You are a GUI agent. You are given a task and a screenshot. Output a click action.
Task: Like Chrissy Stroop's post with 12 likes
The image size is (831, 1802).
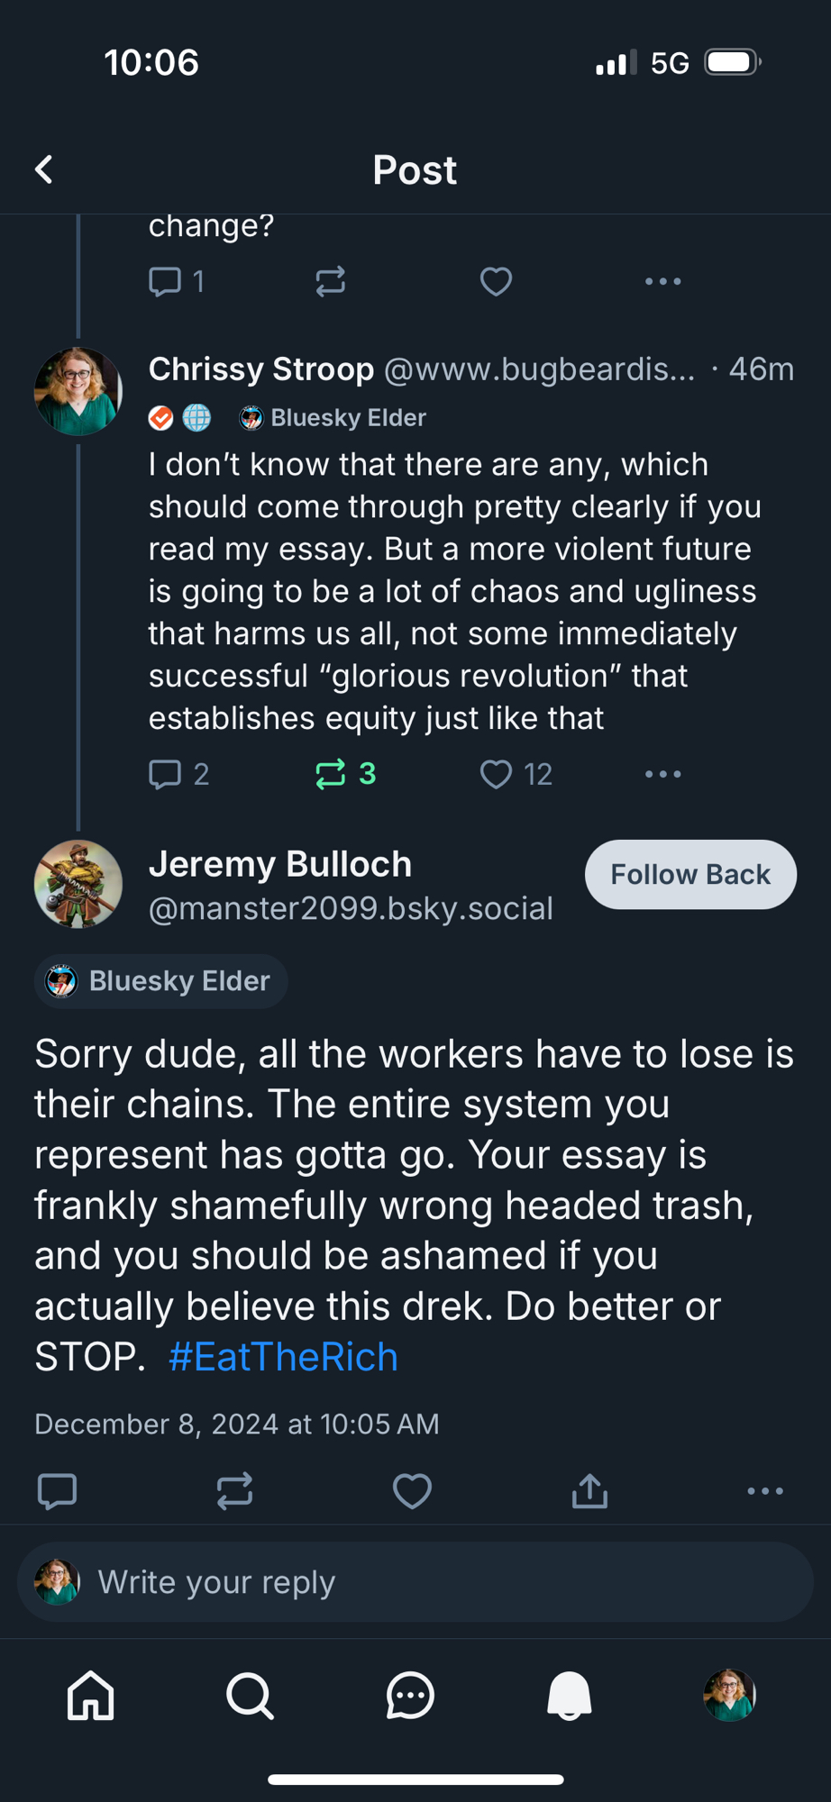pos(496,774)
